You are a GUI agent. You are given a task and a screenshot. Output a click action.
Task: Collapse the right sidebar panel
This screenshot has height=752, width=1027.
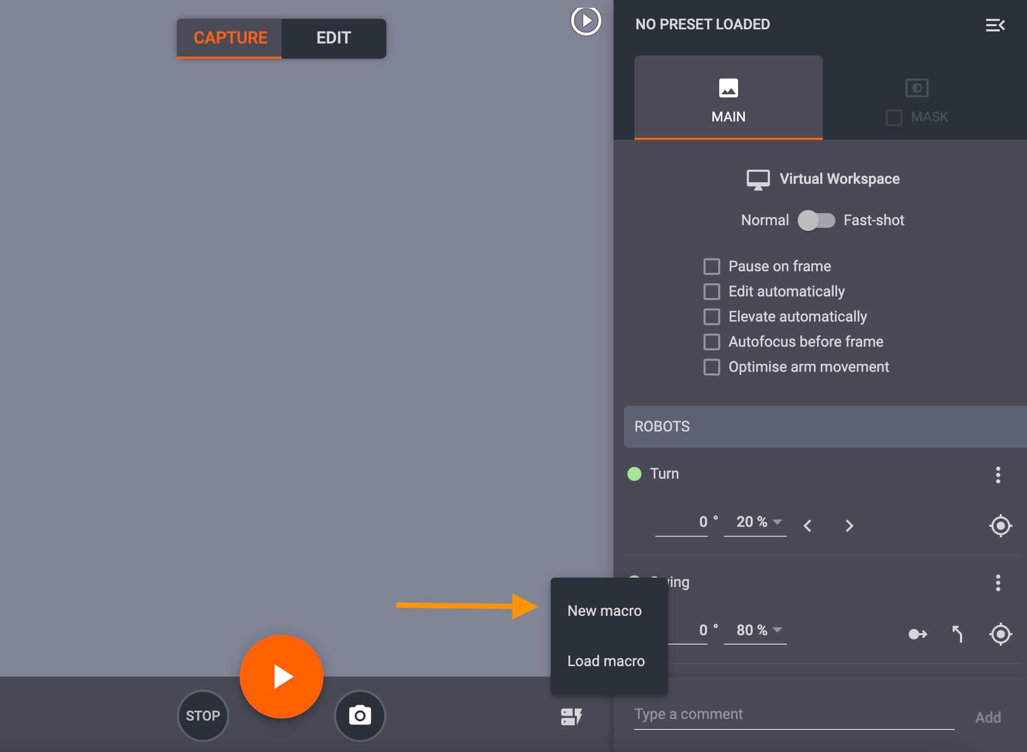[996, 24]
